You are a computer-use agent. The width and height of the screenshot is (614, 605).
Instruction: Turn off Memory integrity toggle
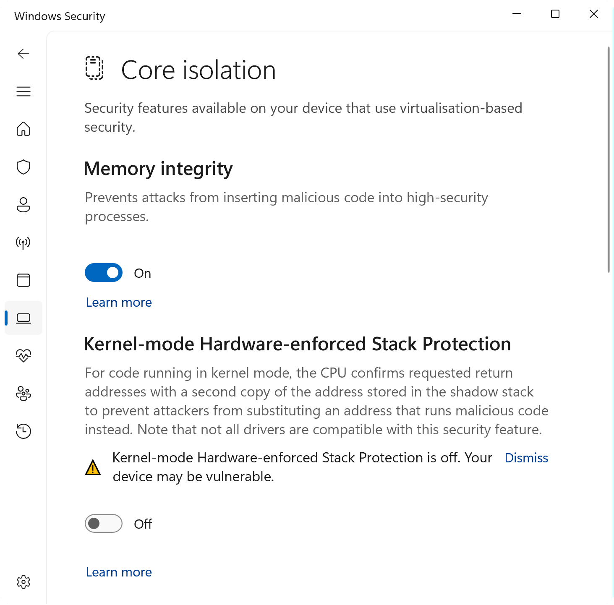click(x=104, y=273)
